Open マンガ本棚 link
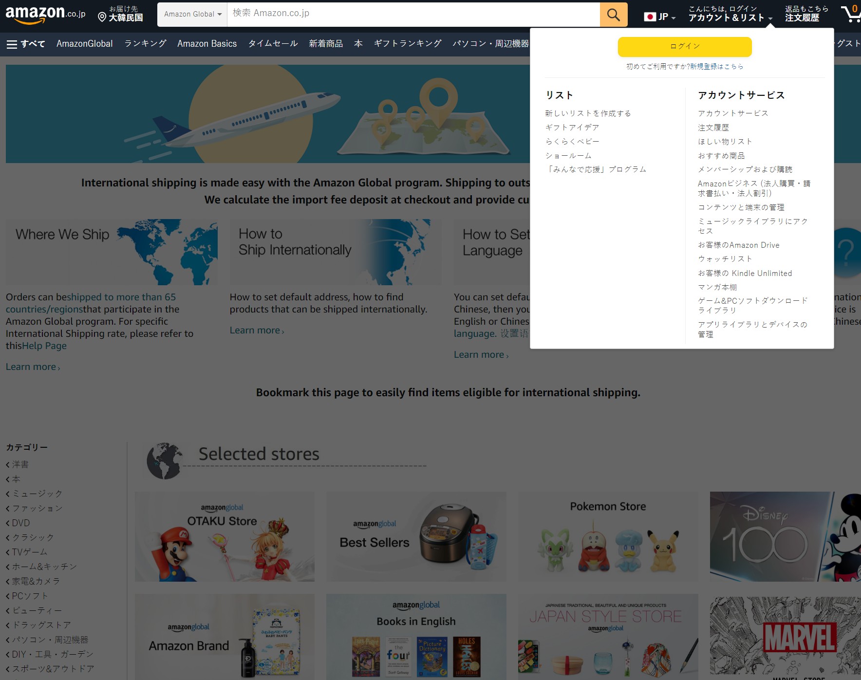861x680 pixels. (717, 288)
